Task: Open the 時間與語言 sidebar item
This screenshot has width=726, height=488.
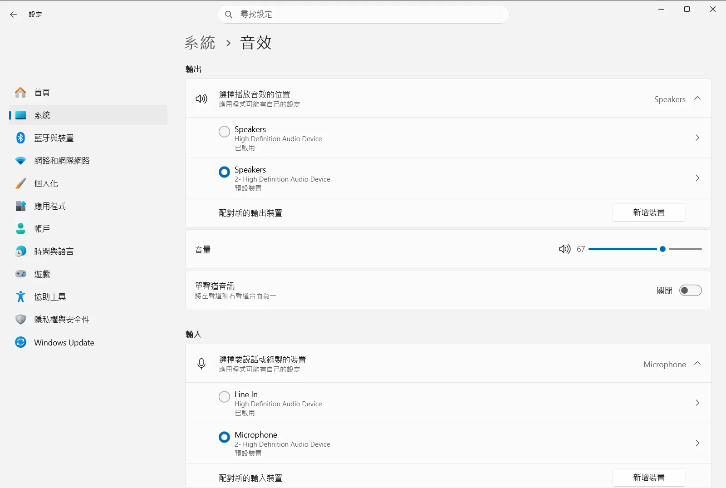Action: pos(88,251)
